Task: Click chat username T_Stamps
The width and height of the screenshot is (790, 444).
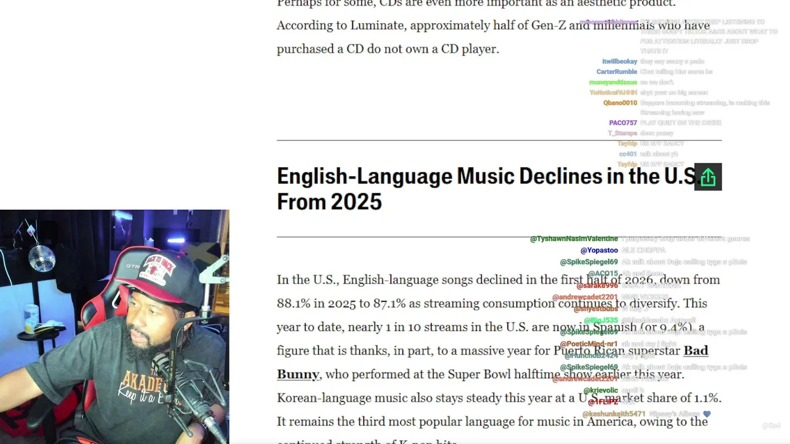Action: (x=622, y=133)
